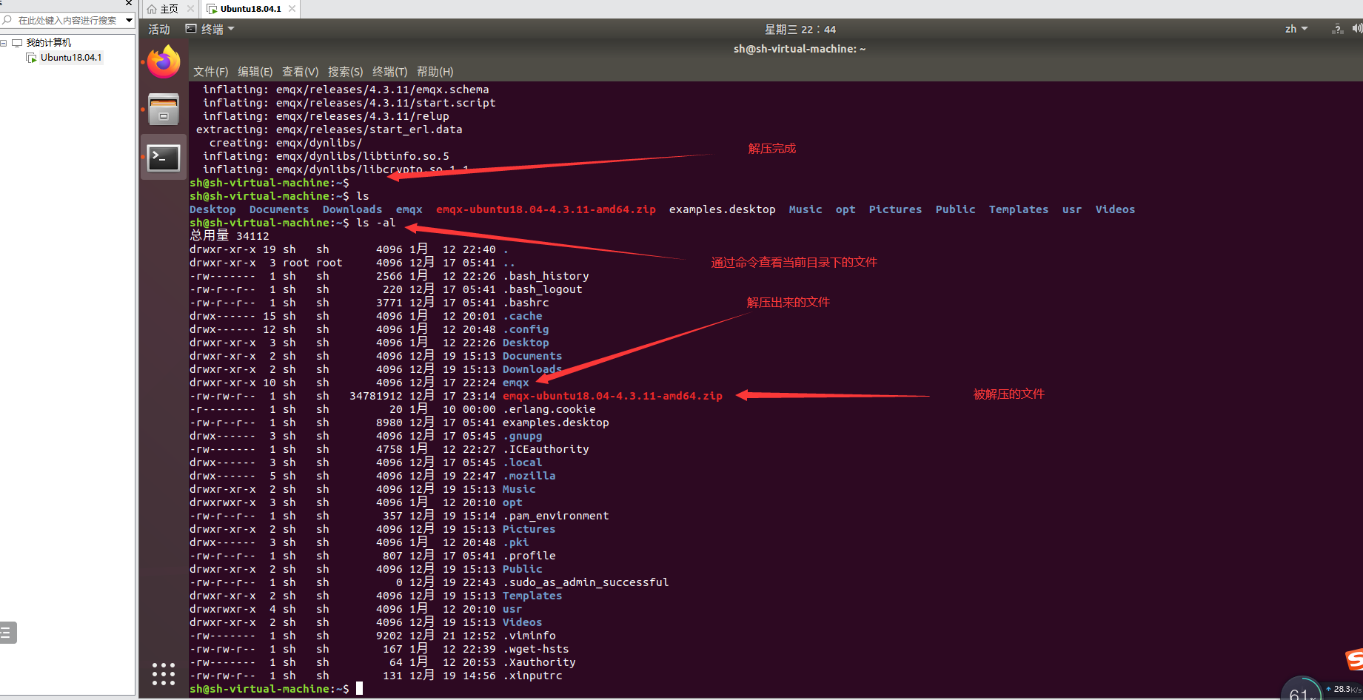
Task: Click the .wget-hsts file name
Action: (x=536, y=649)
